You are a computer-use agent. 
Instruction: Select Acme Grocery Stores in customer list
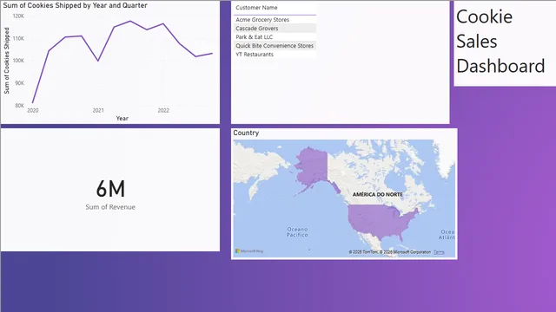pyautogui.click(x=275, y=20)
